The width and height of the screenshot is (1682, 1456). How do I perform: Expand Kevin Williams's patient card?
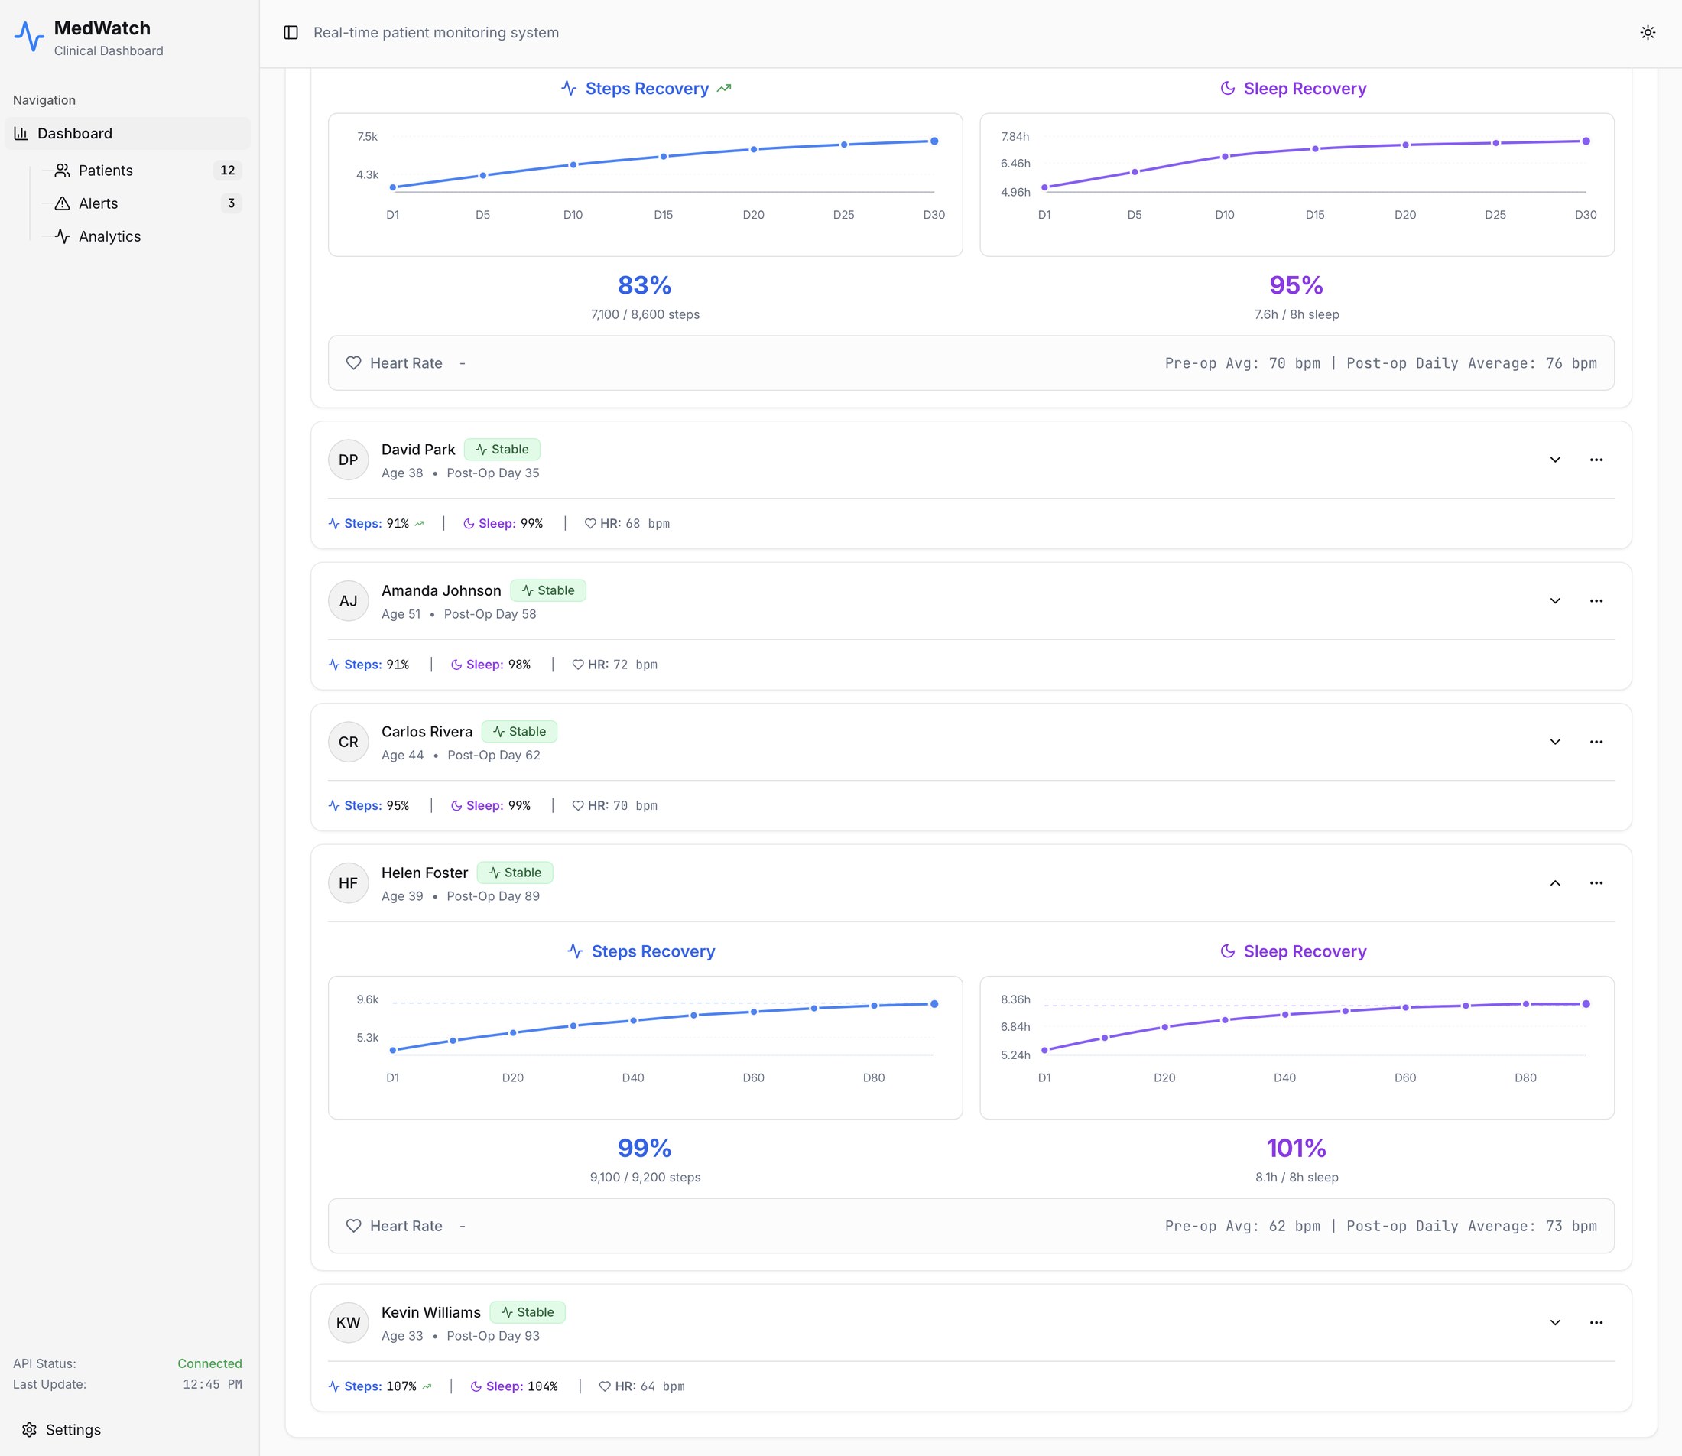pyautogui.click(x=1554, y=1323)
